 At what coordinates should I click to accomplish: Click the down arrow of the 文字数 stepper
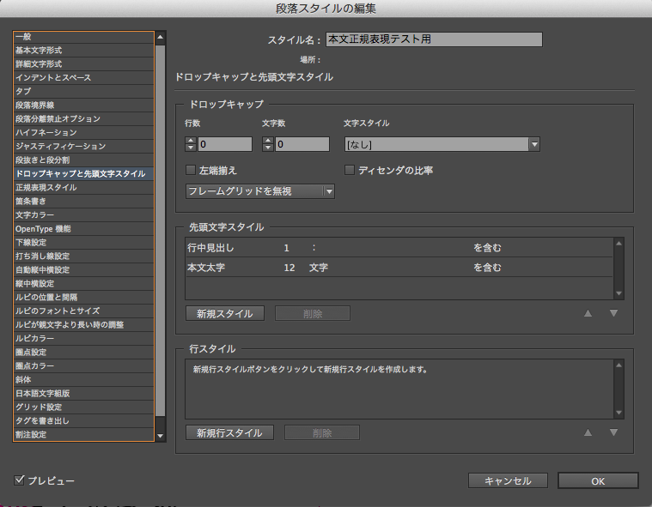pos(268,148)
